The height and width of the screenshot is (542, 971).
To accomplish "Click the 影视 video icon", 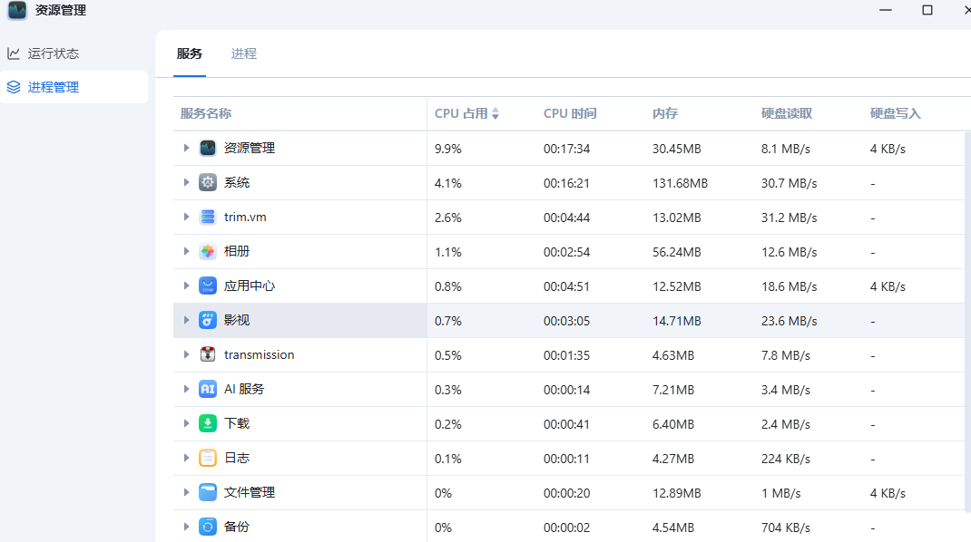I will point(208,321).
